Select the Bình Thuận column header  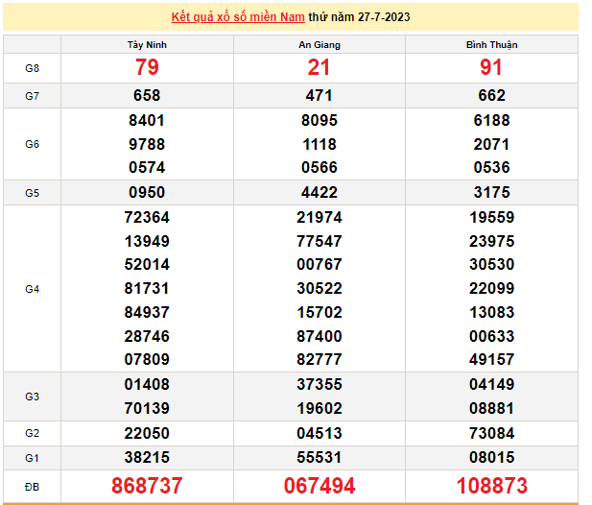(491, 44)
